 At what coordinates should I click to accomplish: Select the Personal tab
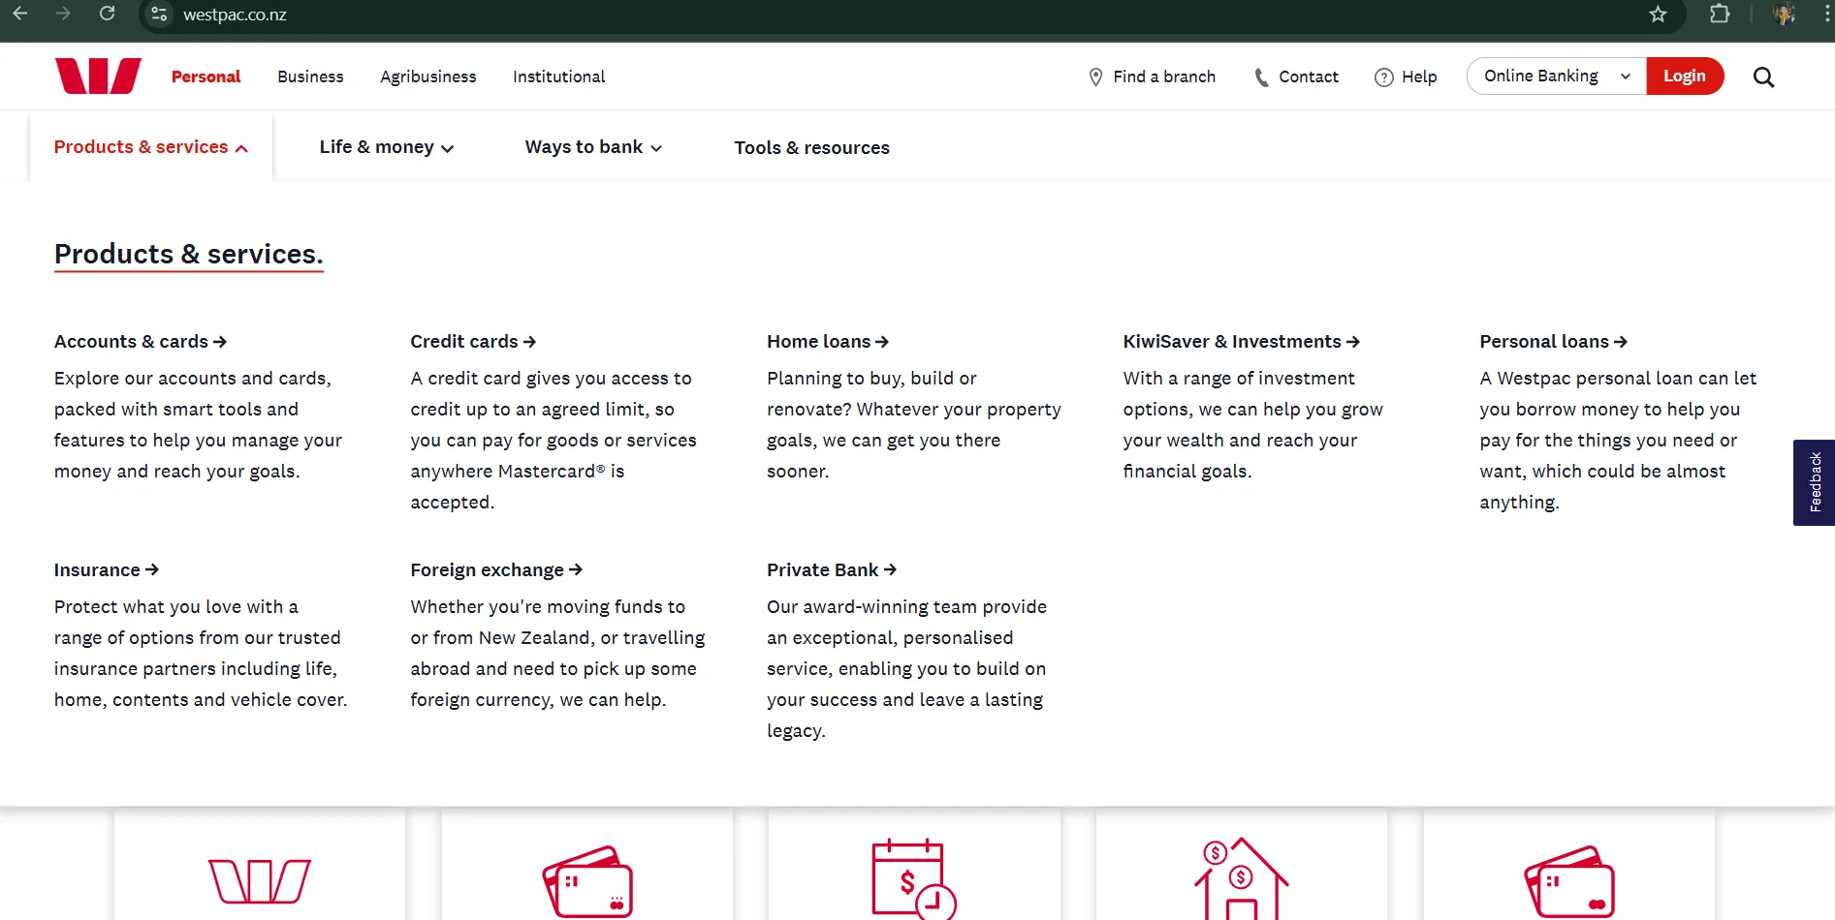coord(206,77)
